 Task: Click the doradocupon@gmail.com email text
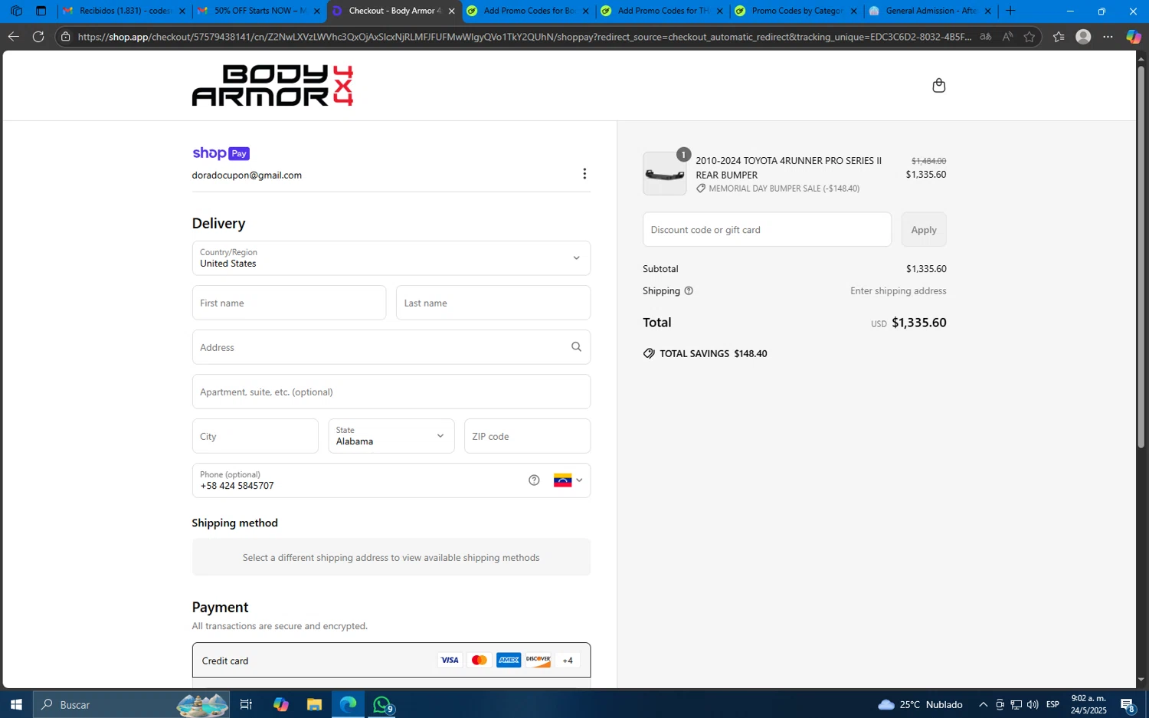coord(247,175)
